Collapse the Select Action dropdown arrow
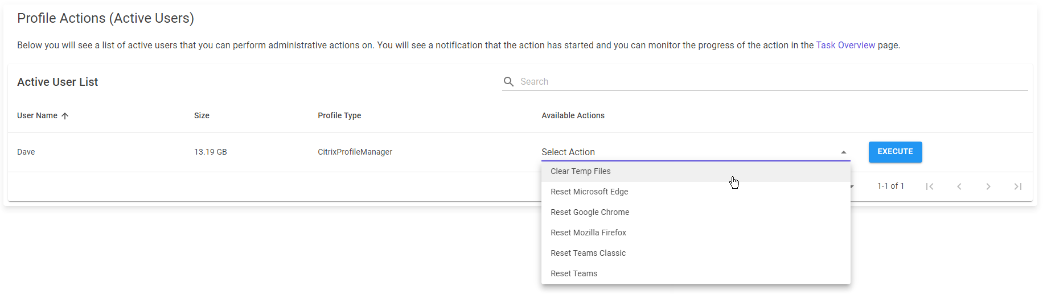 click(844, 152)
